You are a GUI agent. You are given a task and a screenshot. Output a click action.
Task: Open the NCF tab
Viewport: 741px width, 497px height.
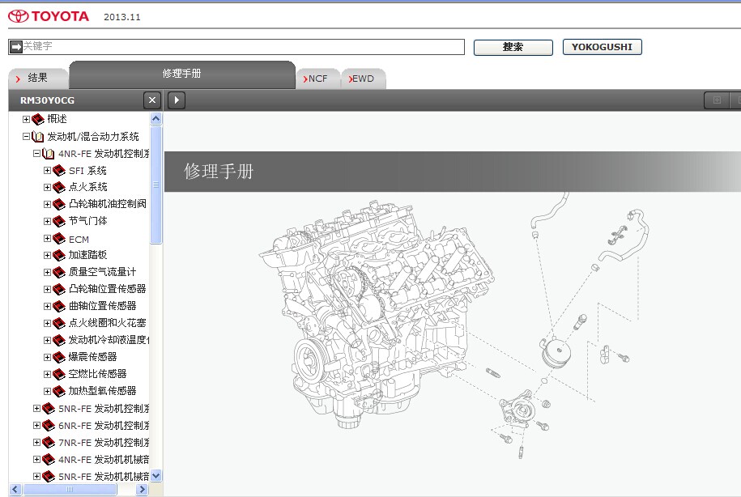tap(318, 79)
